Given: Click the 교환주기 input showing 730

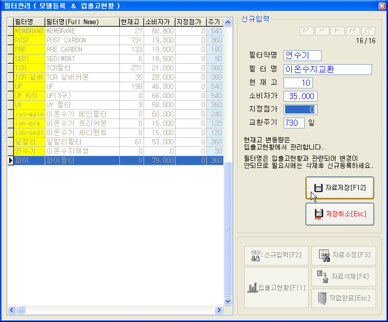Looking at the screenshot, I should point(294,123).
